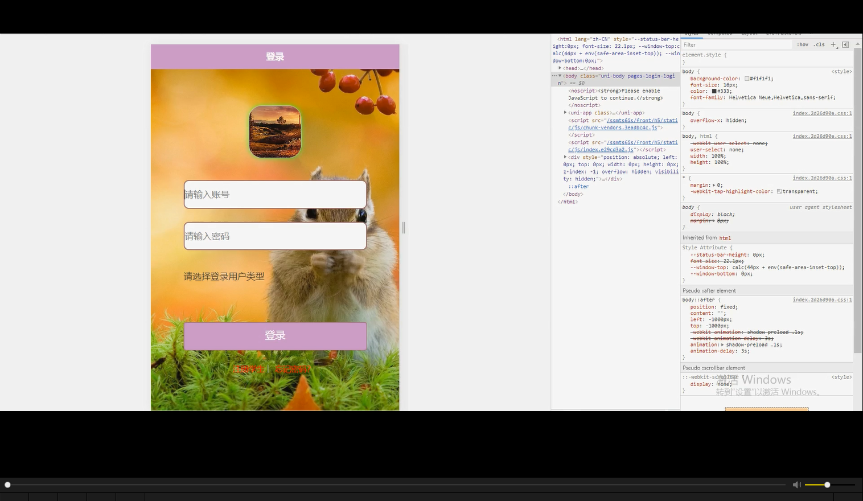This screenshot has width=863, height=501.
Task: Expand the <head> node in DOM tree
Action: pos(560,68)
